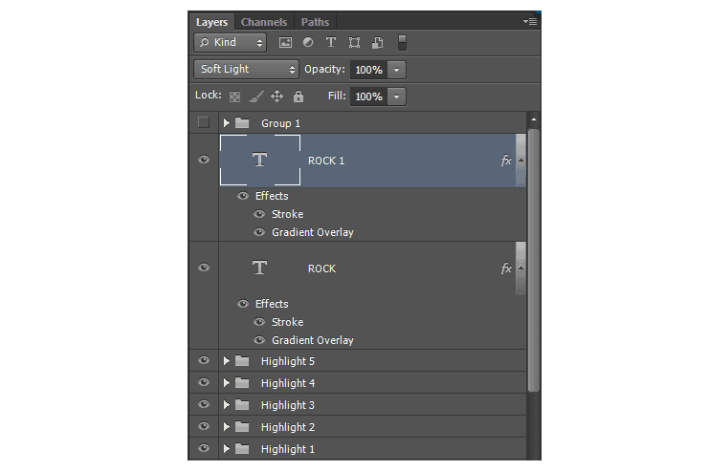Viewport: 708px width, 471px height.
Task: Filter layers by pixel image kind
Action: coord(285,43)
